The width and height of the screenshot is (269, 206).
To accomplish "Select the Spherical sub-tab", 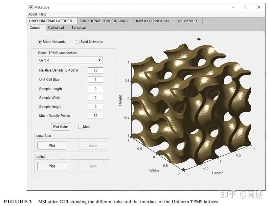I will coord(80,28).
